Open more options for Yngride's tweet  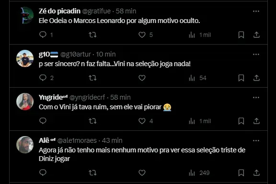[x=256, y=98]
